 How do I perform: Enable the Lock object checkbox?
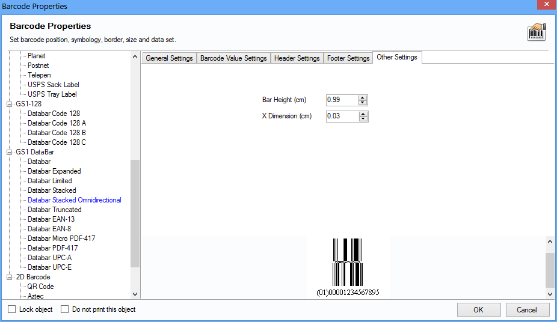[x=11, y=309]
